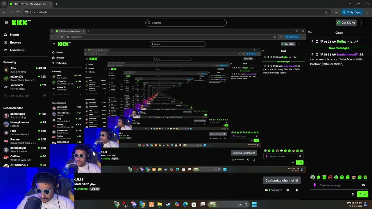Delete Rg9p's chat message with trash icon
The image size is (372, 209).
tap(312, 42)
